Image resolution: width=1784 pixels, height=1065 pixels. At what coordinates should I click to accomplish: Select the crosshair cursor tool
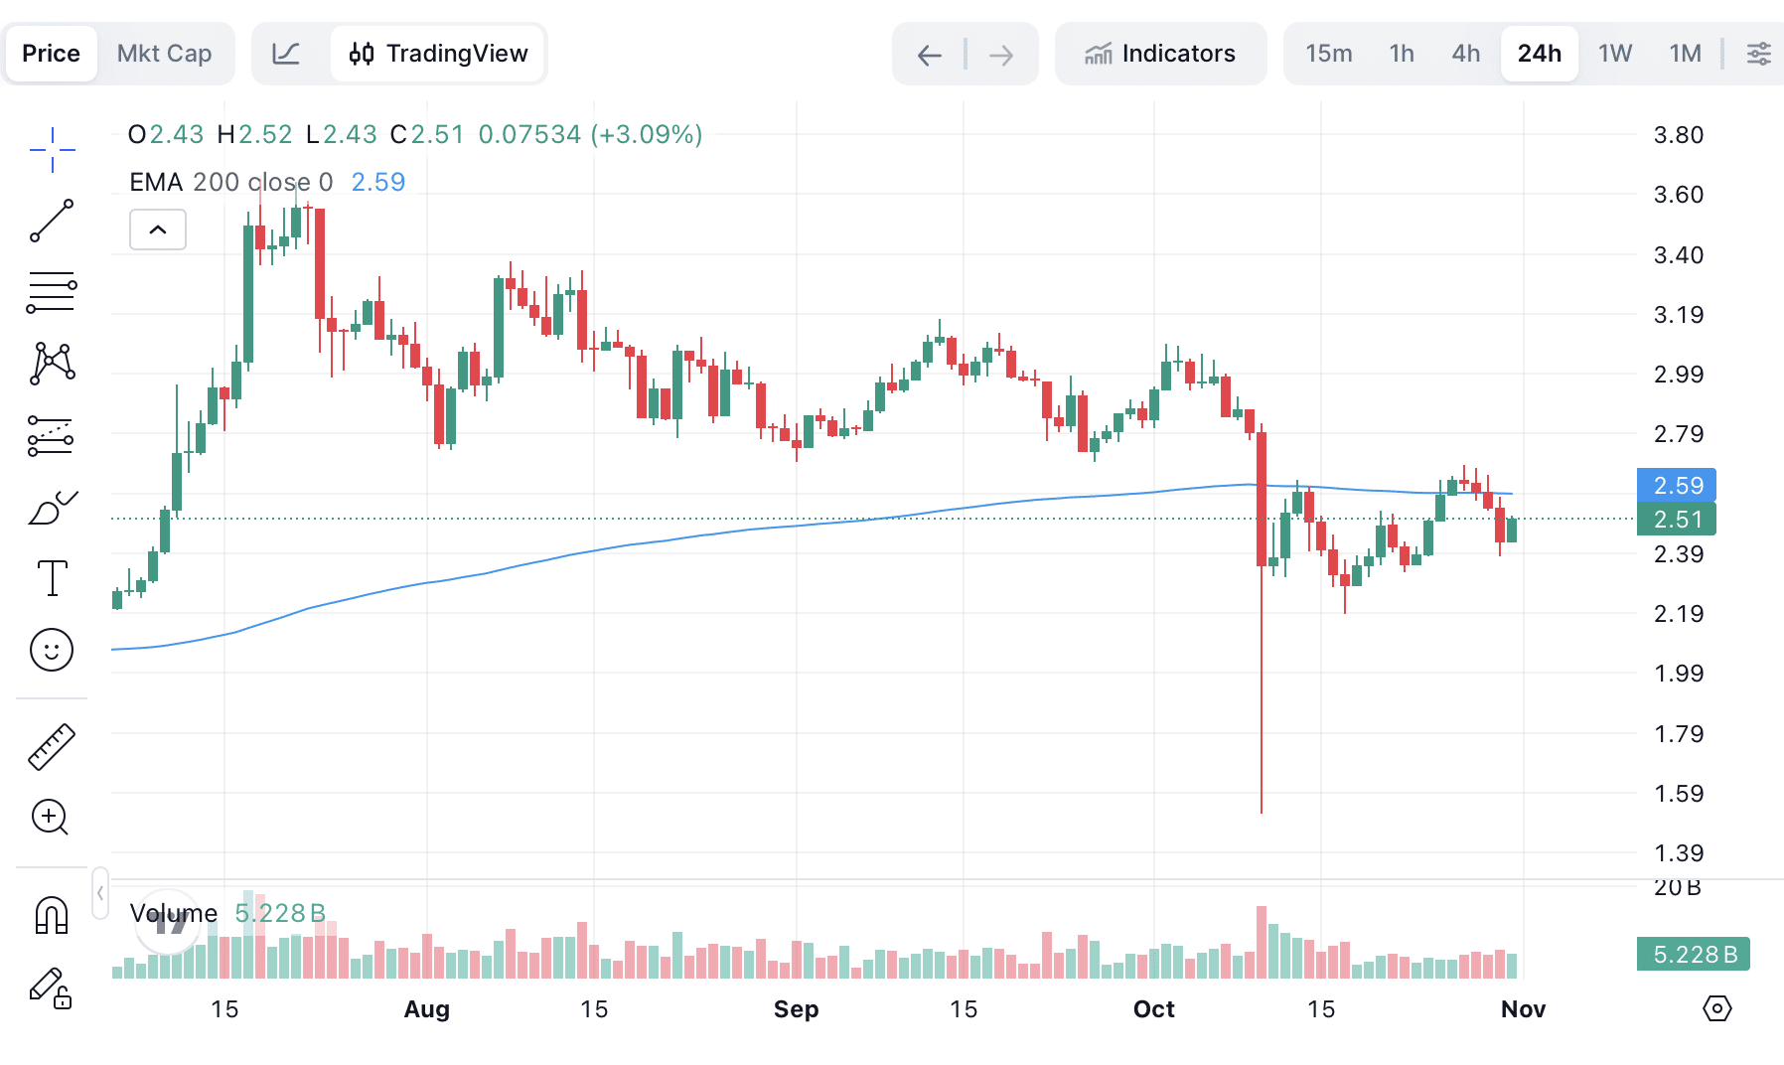(52, 150)
